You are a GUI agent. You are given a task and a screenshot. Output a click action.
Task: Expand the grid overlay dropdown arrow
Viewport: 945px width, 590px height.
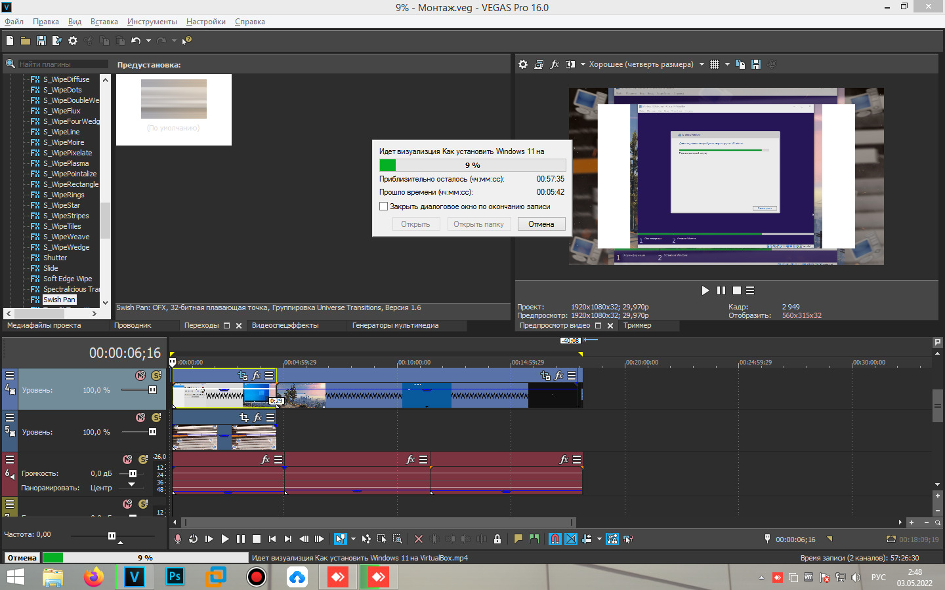click(x=727, y=64)
